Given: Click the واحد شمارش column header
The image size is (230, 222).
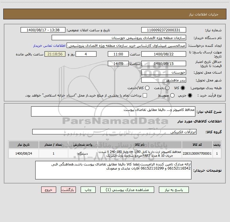Looking at the screenshot, I should pos(83,145).
